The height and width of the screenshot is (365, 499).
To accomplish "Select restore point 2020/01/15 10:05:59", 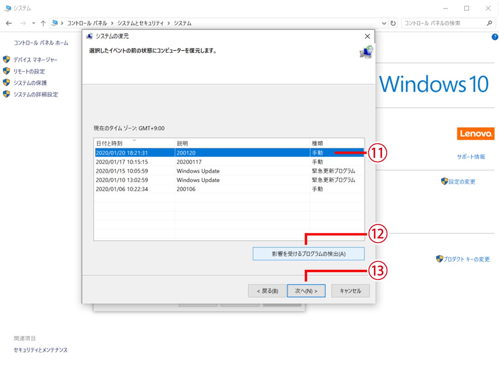I will tap(229, 171).
